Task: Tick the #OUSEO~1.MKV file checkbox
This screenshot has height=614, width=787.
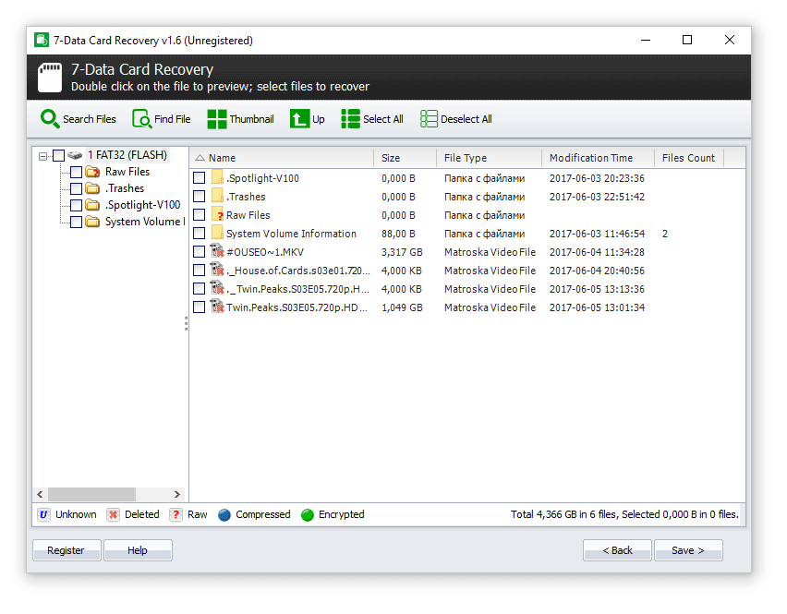Action: coord(200,252)
